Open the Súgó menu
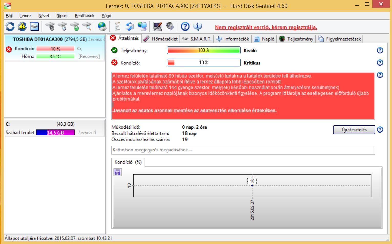This screenshot has width=392, height=244. coord(107,16)
